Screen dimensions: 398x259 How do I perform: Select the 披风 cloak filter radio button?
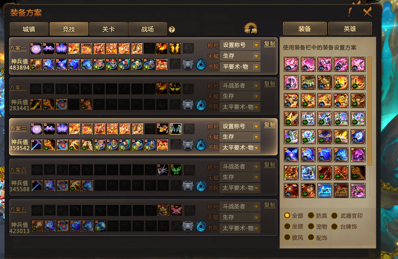(287, 237)
